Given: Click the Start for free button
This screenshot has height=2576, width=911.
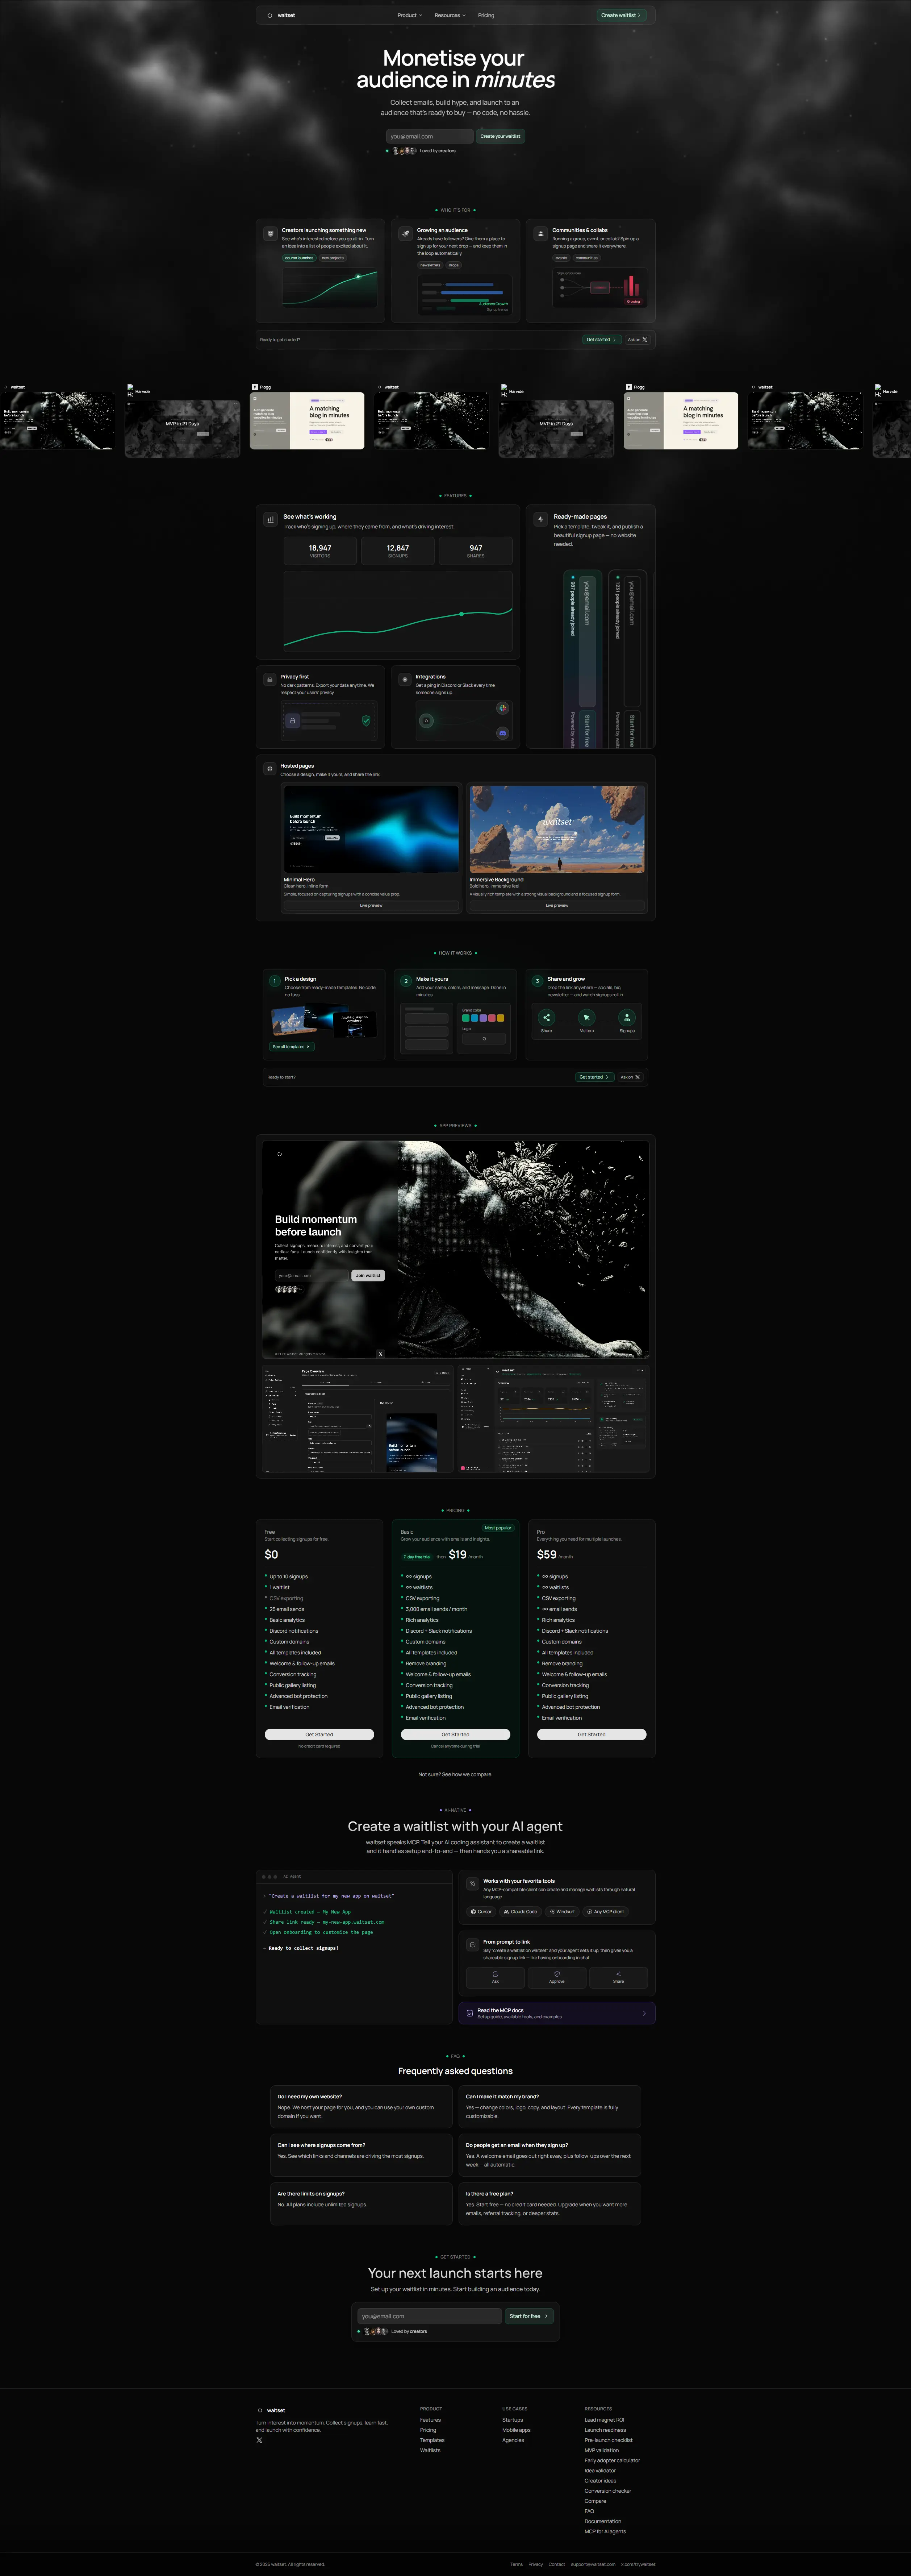Looking at the screenshot, I should pos(528,2316).
